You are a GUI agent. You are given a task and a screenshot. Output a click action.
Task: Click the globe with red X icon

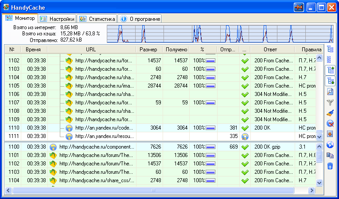(330, 123)
